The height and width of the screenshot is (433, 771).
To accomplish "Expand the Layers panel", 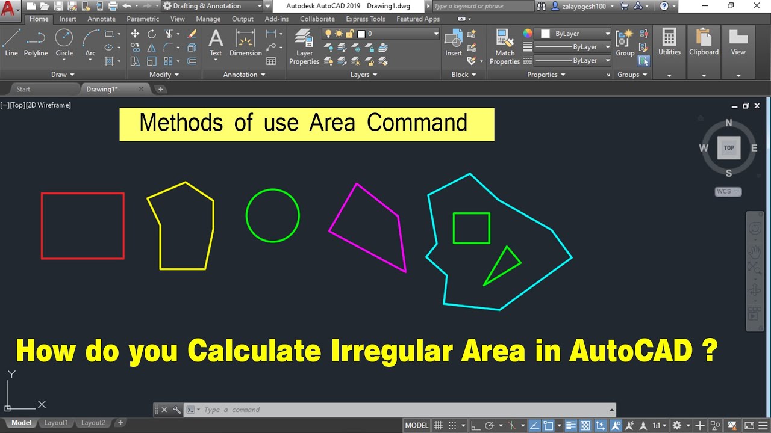I will click(x=364, y=75).
